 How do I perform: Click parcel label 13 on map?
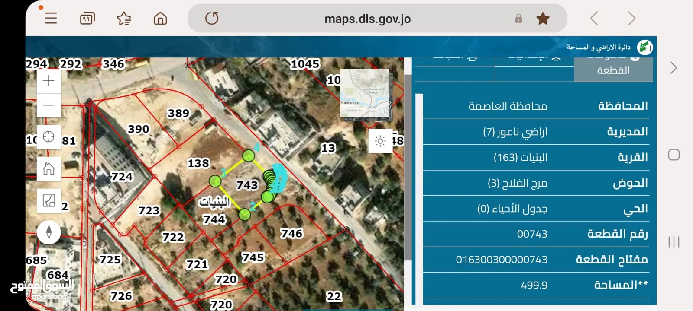pyautogui.click(x=328, y=148)
